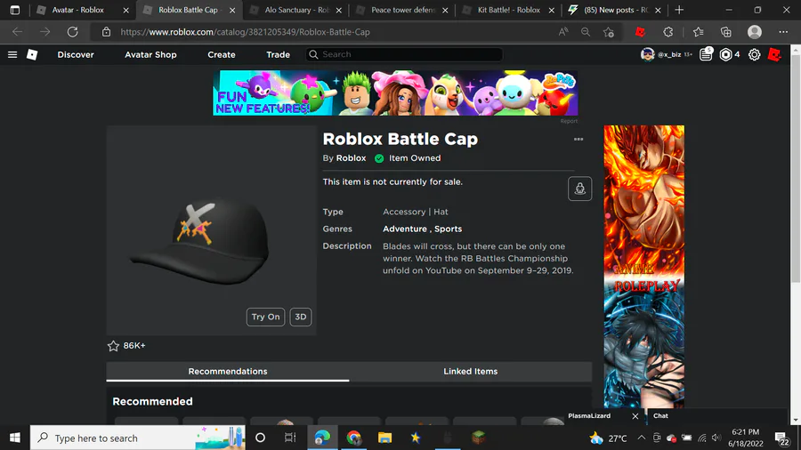Click the Sports genre link
Screen dimensions: 801x450
tap(448, 229)
